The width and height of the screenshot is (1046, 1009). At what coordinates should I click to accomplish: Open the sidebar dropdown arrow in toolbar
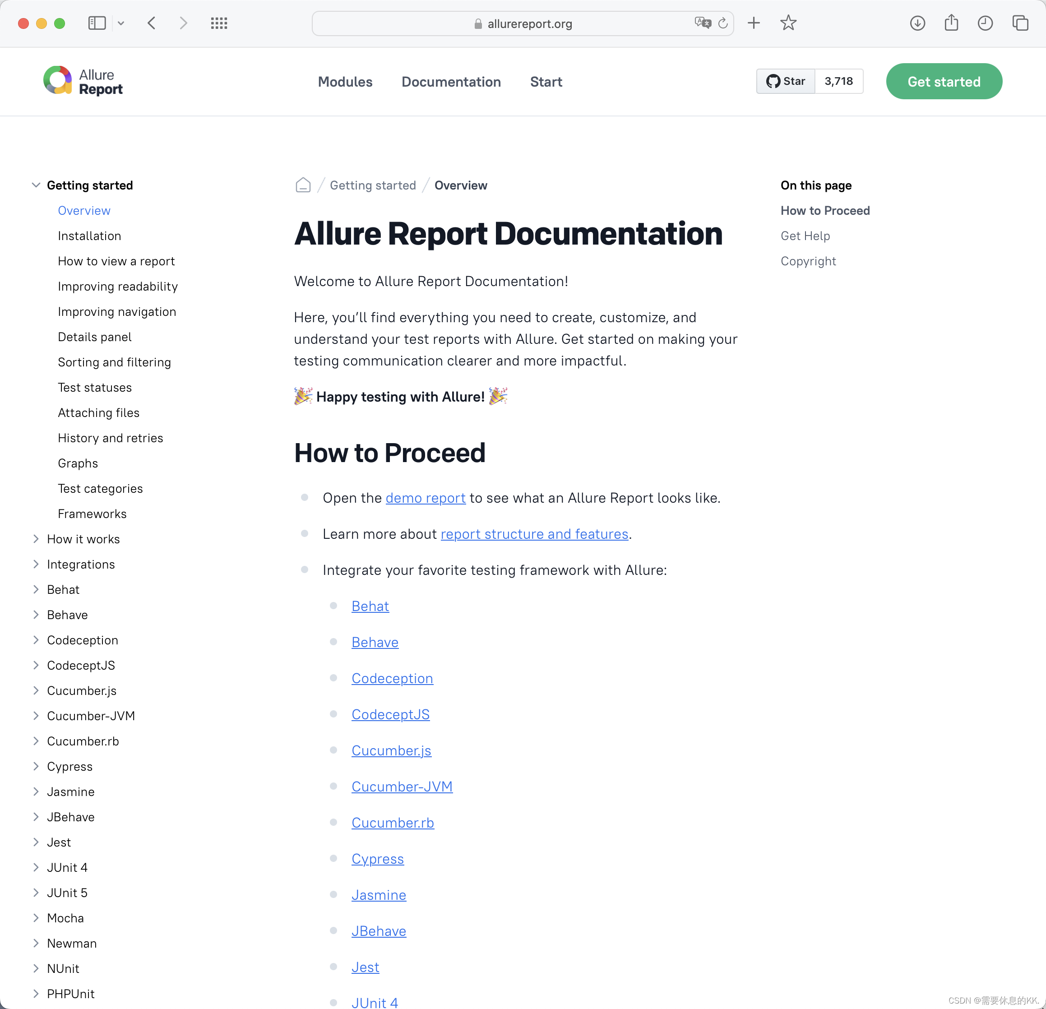(121, 23)
